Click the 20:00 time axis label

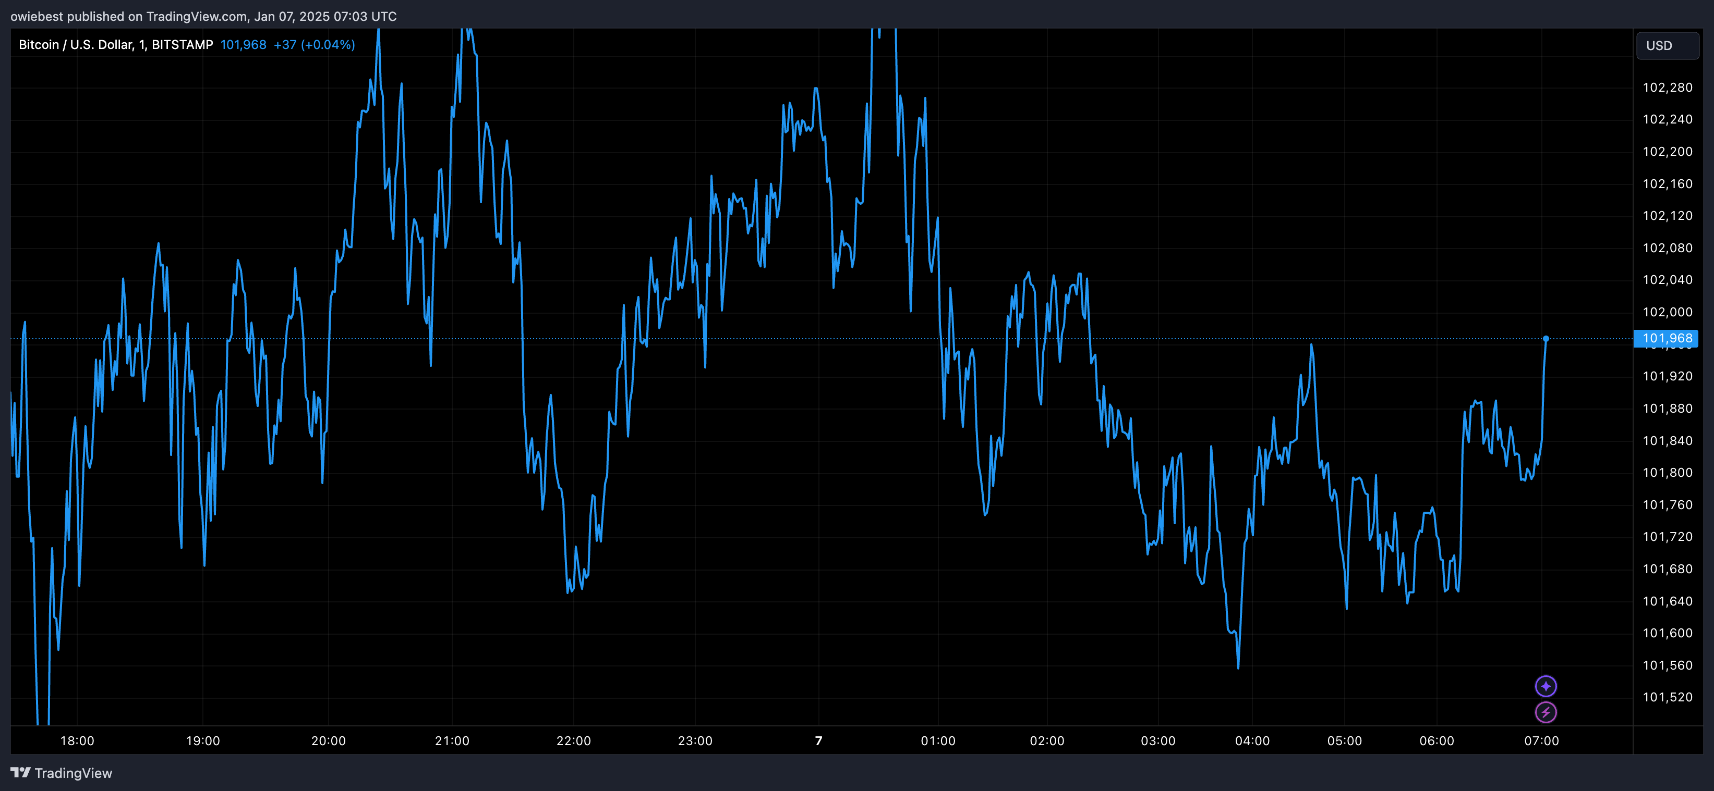point(329,740)
